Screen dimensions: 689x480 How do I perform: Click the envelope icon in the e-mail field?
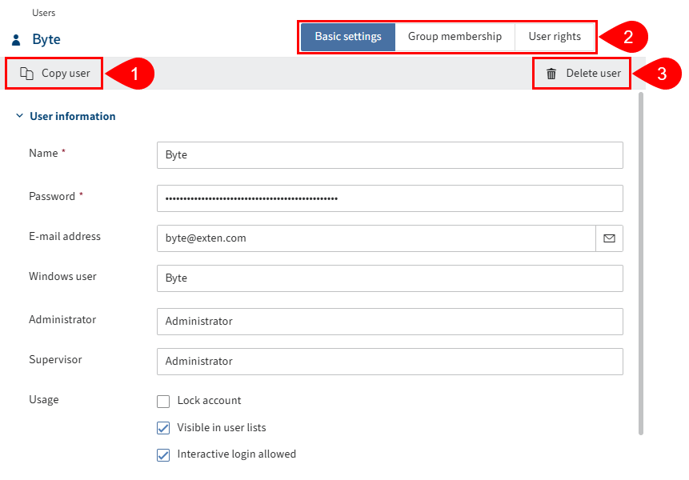[609, 238]
